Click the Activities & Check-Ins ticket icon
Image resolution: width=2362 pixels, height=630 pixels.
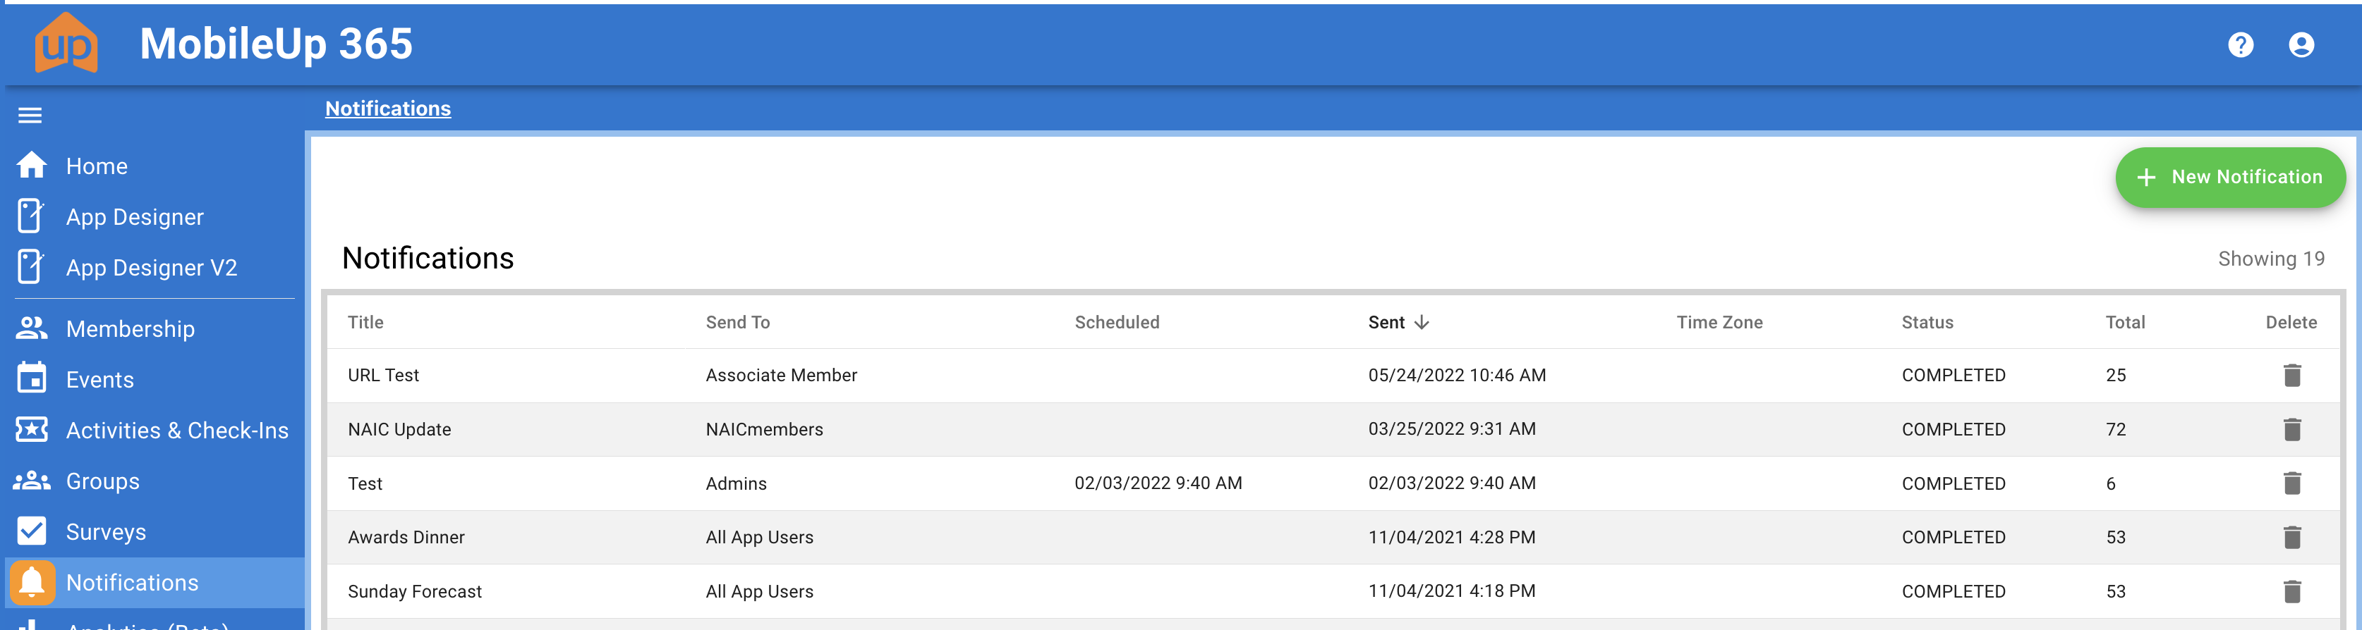32,429
